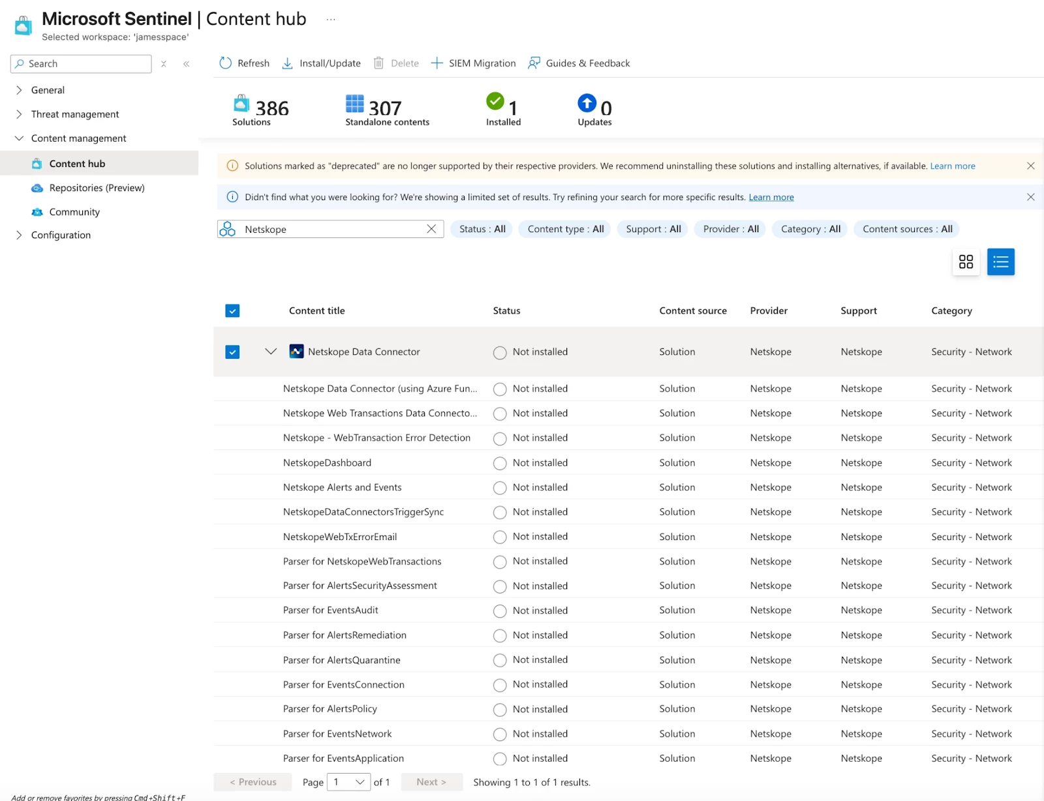1044x801 pixels.
Task: Collapse the Netskope Data Connector row chevron
Action: (271, 352)
